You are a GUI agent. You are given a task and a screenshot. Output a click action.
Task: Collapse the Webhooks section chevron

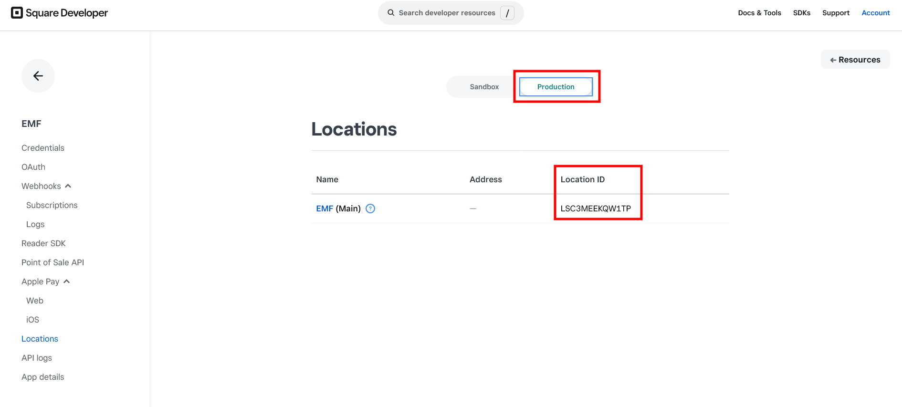point(68,186)
